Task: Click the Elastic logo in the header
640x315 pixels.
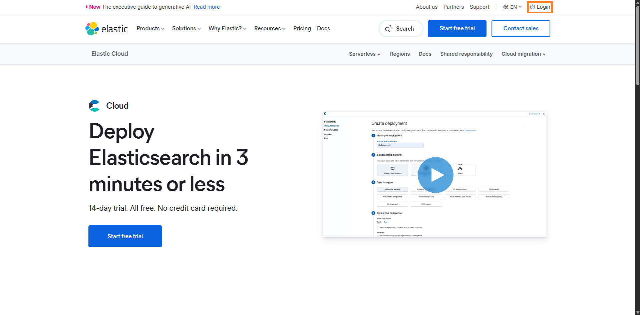Action: (106, 29)
